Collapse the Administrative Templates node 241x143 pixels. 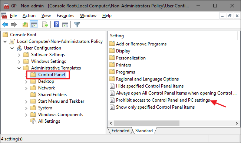coord(19,68)
